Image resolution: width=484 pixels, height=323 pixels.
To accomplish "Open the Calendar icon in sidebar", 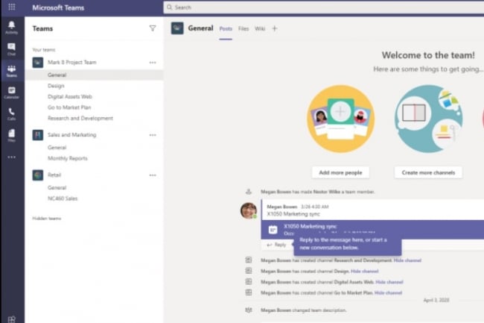I will tap(11, 92).
